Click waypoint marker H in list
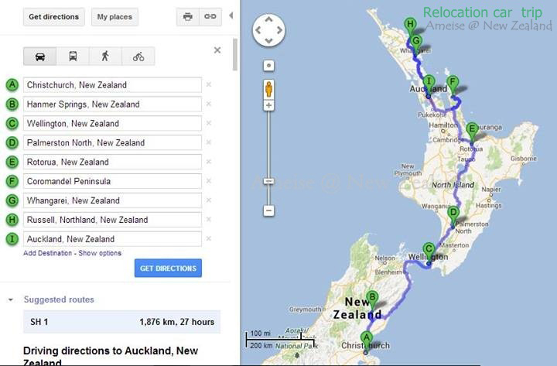 click(x=12, y=220)
